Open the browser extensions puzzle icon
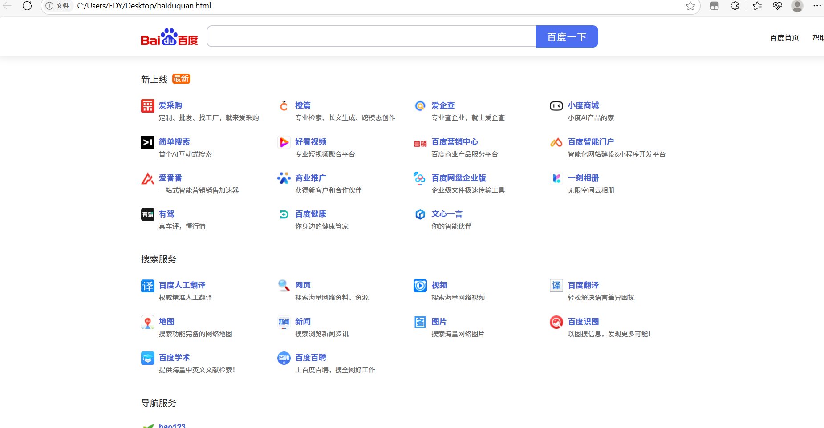Viewport: 824px width, 428px height. pos(735,6)
